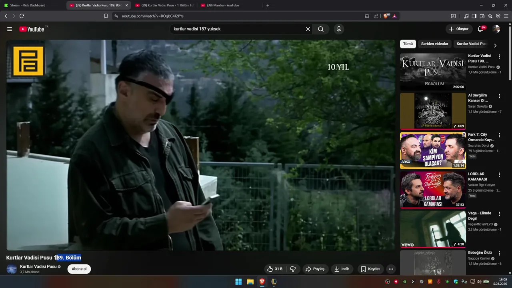Screen dimensions: 512x288
Task: Open options menu for LORDLAR KAMARASI video
Action: (x=499, y=175)
